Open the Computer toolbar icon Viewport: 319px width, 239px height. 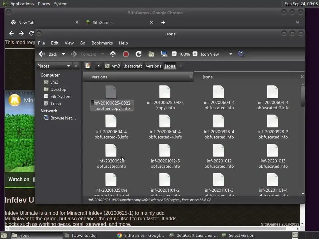coord(164,54)
